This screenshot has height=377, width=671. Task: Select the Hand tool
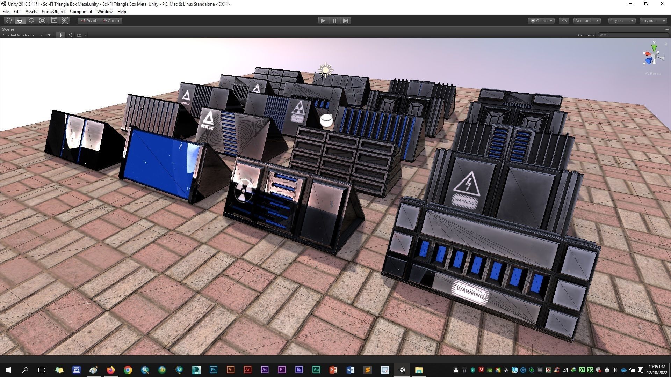coord(8,21)
